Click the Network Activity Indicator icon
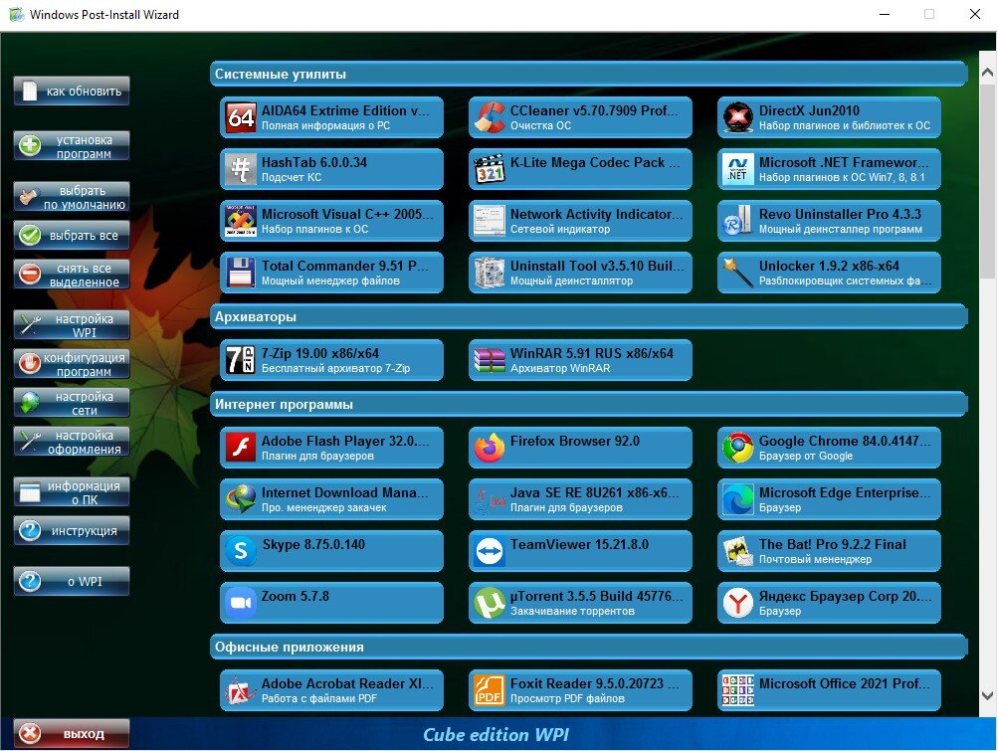 point(490,222)
